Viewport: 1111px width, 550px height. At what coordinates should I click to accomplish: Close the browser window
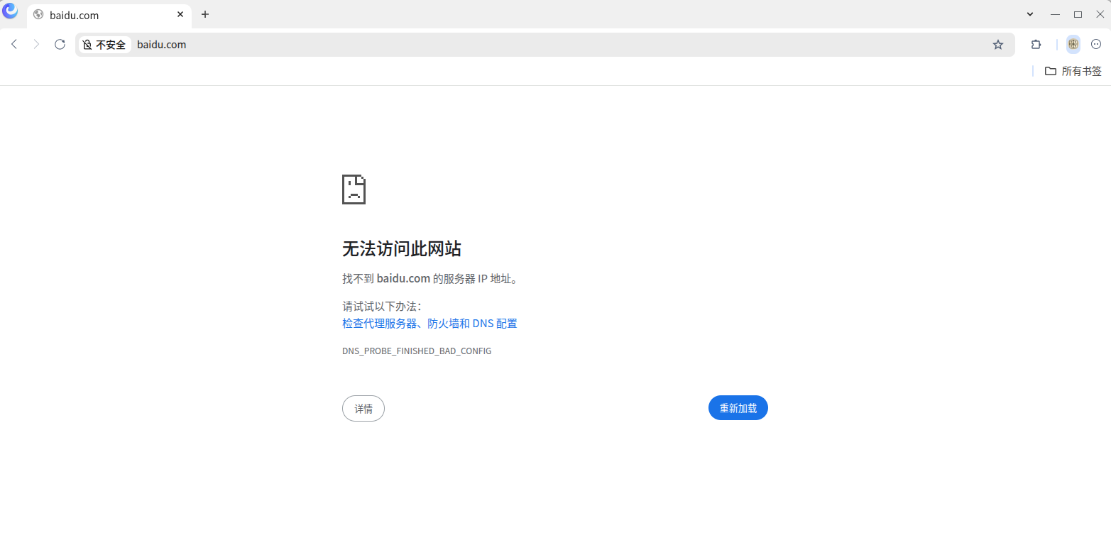point(1100,14)
